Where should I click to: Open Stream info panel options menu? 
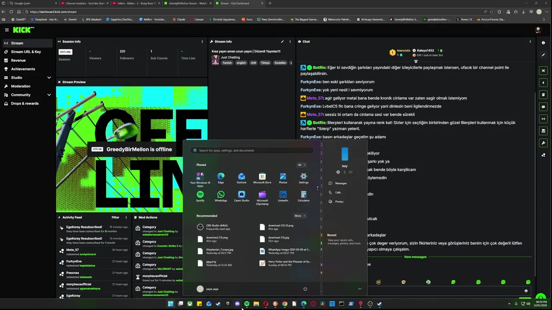pos(290,42)
